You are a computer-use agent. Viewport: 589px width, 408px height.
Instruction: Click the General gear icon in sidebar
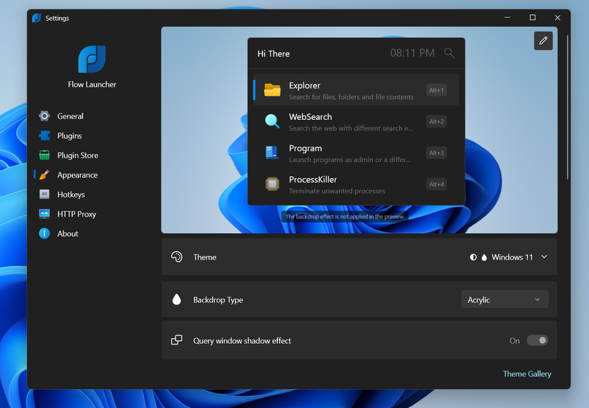click(x=44, y=116)
